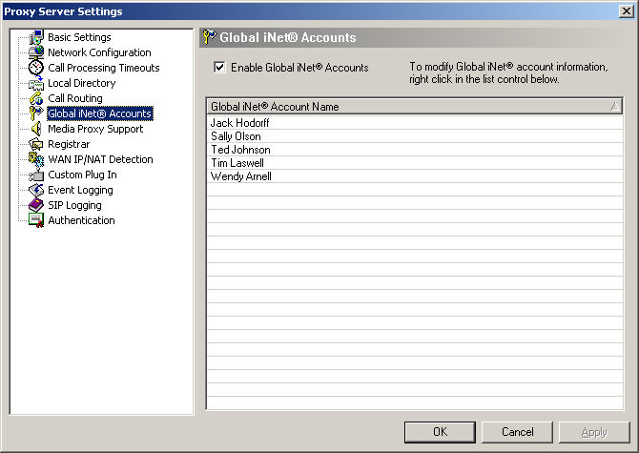The height and width of the screenshot is (453, 639).
Task: Select the Sally Olson account
Action: point(415,136)
